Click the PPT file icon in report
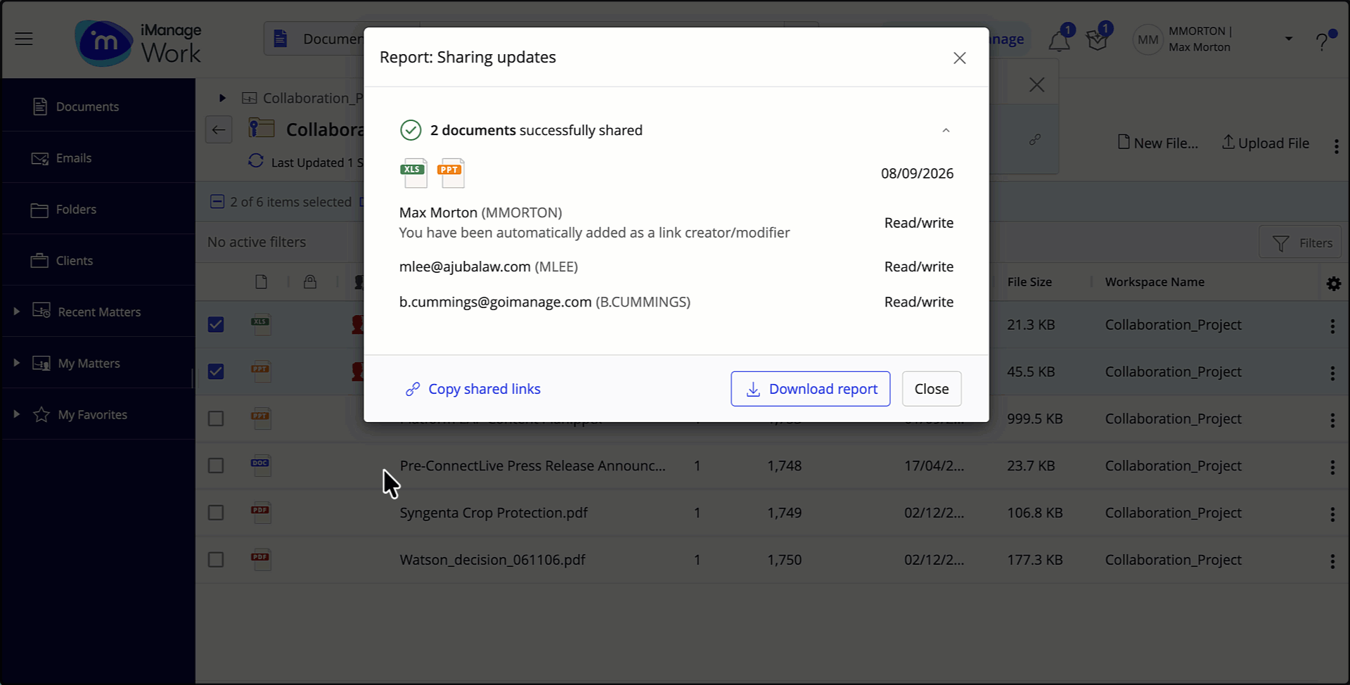The height and width of the screenshot is (685, 1350). (451, 173)
